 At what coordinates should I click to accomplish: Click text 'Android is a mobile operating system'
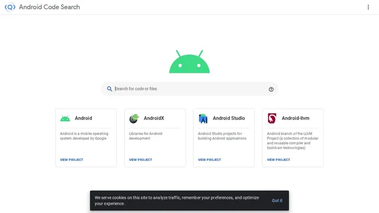pos(84,136)
